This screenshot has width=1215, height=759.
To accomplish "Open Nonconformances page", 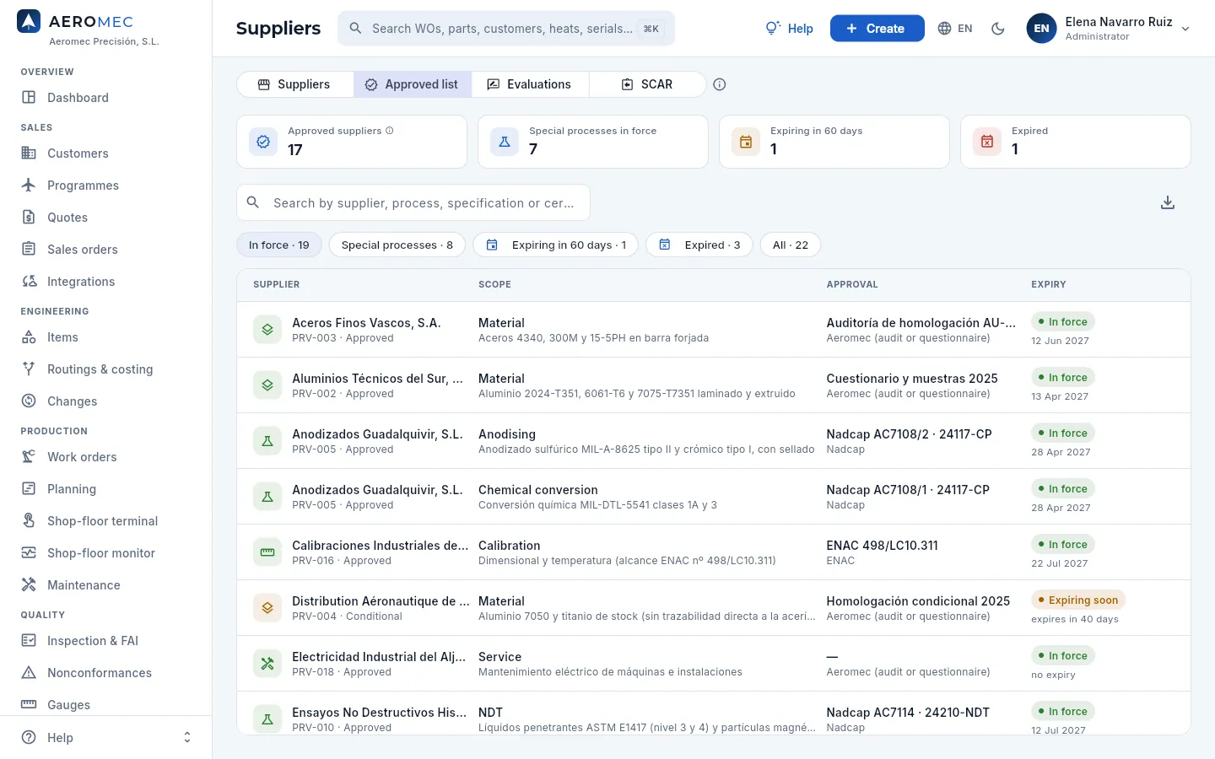I will click(x=105, y=673).
